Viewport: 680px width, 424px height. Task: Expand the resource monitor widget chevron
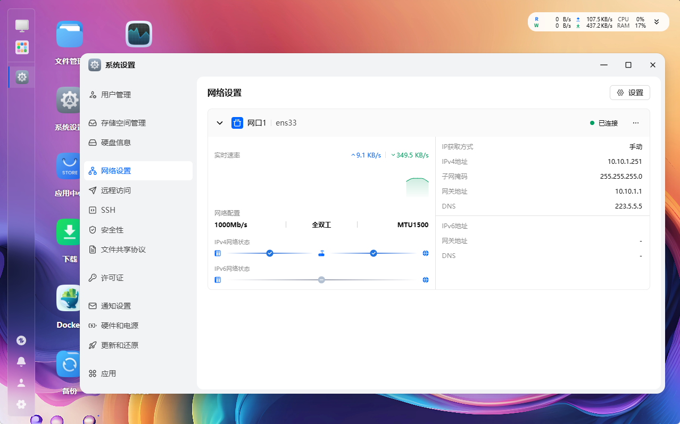tap(657, 22)
